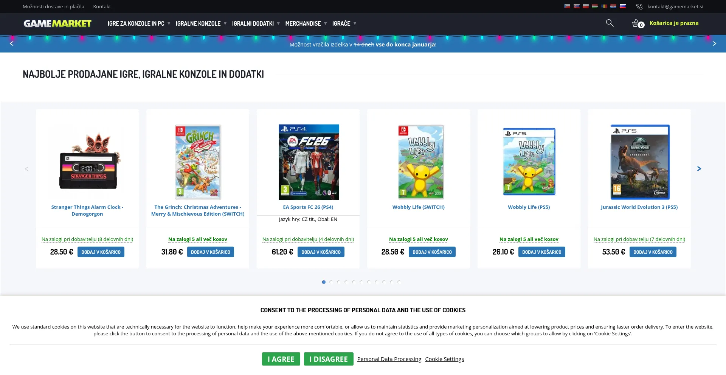Open IGRALNI DODATKI menu
The image size is (726, 375).
tap(253, 23)
